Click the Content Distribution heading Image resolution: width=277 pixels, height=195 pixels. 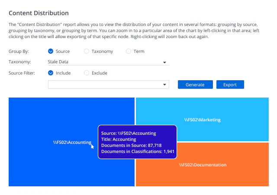point(39,13)
